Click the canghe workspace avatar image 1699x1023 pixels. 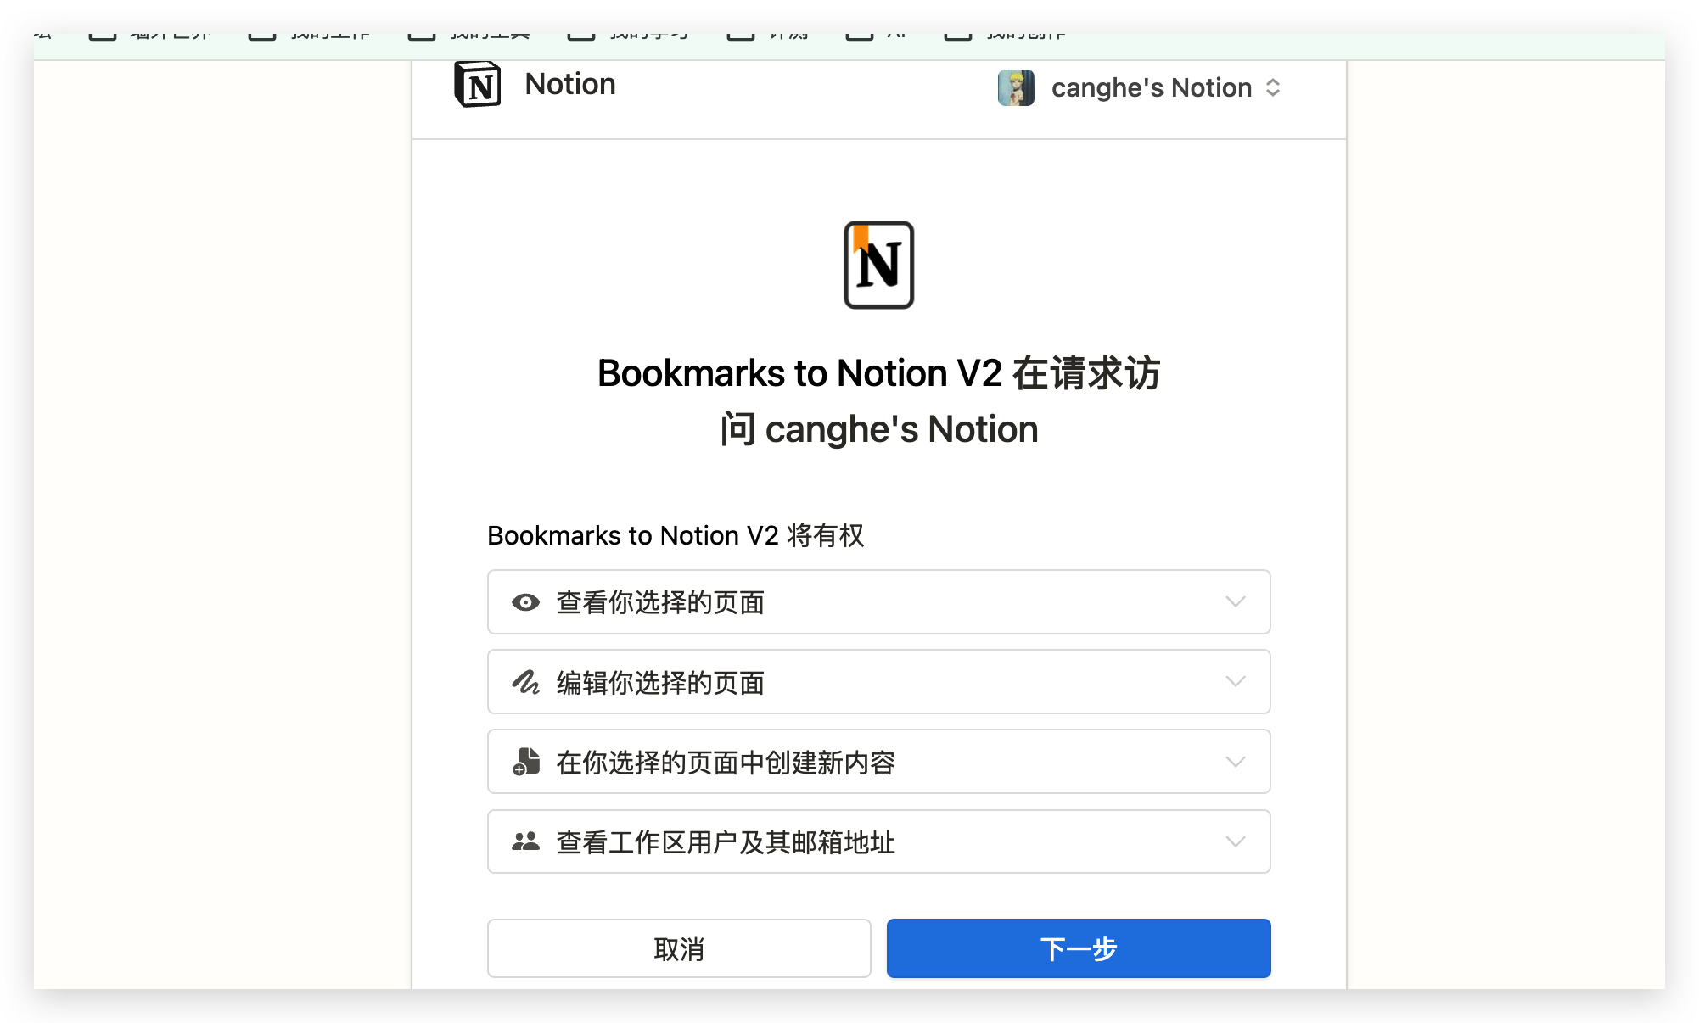click(x=1016, y=87)
